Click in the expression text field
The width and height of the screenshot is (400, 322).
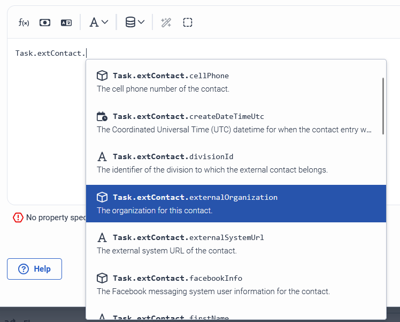48,134
